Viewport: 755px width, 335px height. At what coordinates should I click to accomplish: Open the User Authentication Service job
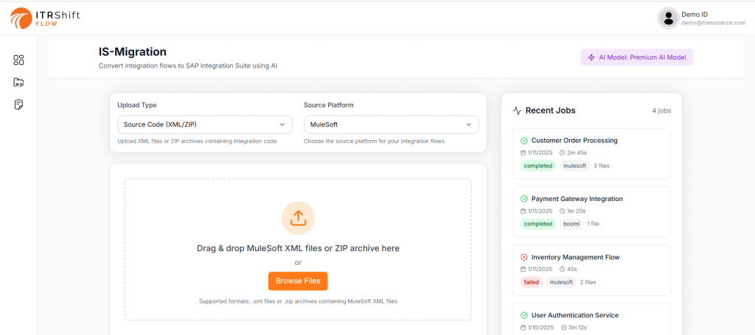click(x=574, y=315)
